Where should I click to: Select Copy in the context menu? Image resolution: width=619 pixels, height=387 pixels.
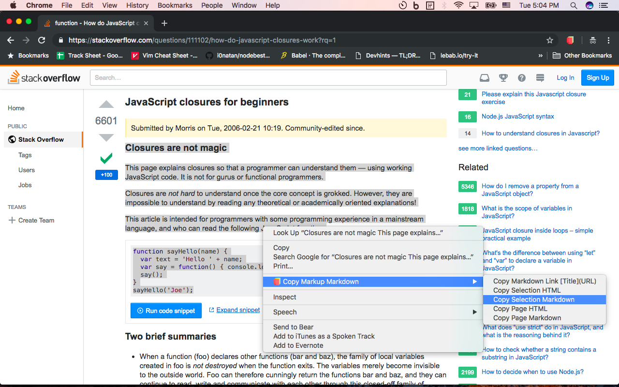pos(373,248)
